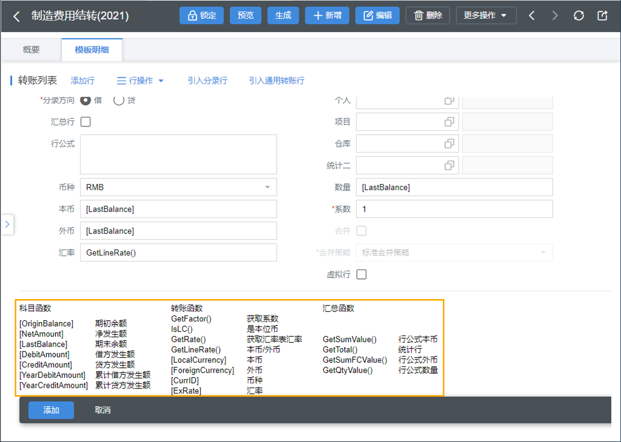Switch to the 概要 tab
This screenshot has width=621, height=442.
click(31, 50)
